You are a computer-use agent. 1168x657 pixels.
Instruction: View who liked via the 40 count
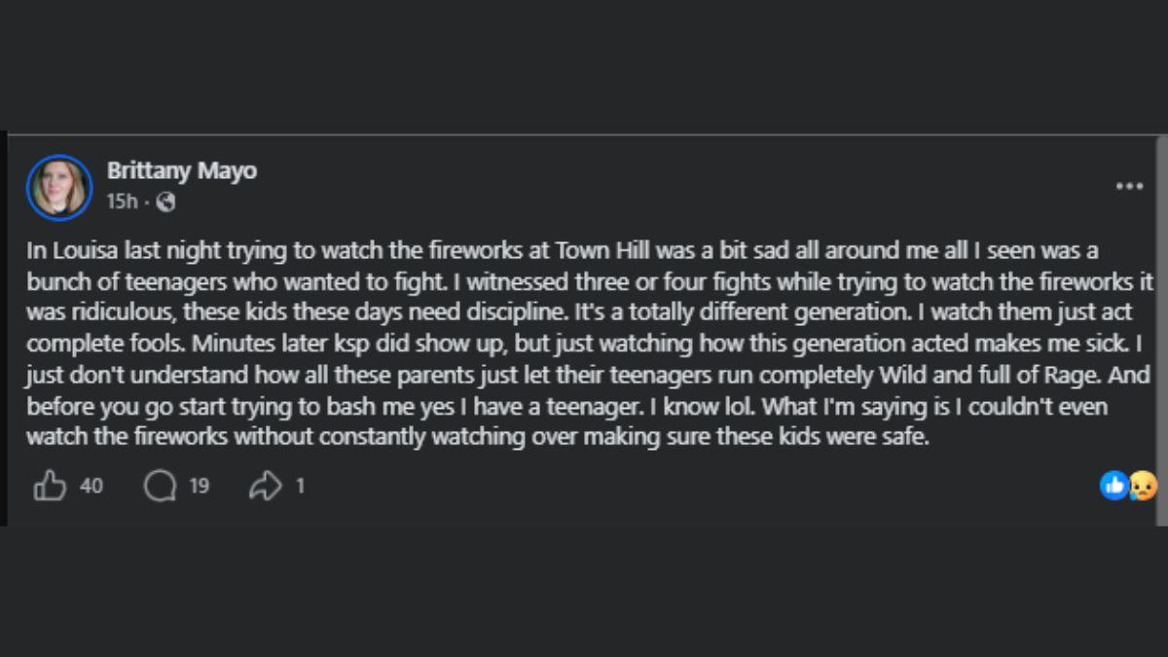click(x=91, y=485)
